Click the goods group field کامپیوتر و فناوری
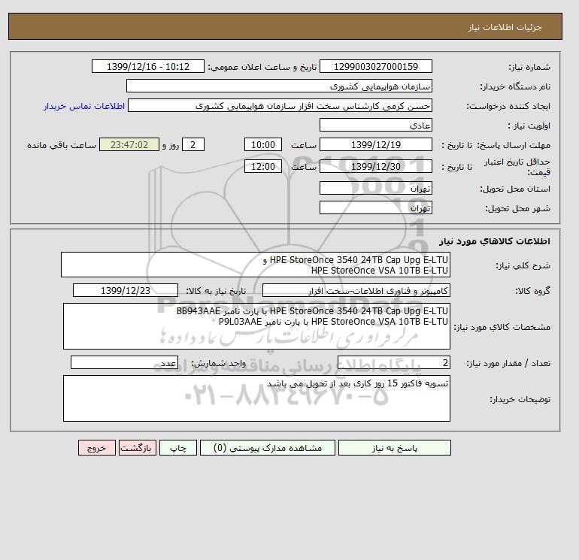579x560 pixels. (356, 290)
